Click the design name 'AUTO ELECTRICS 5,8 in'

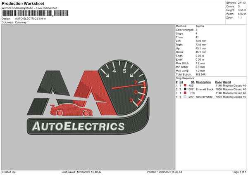tap(30, 19)
